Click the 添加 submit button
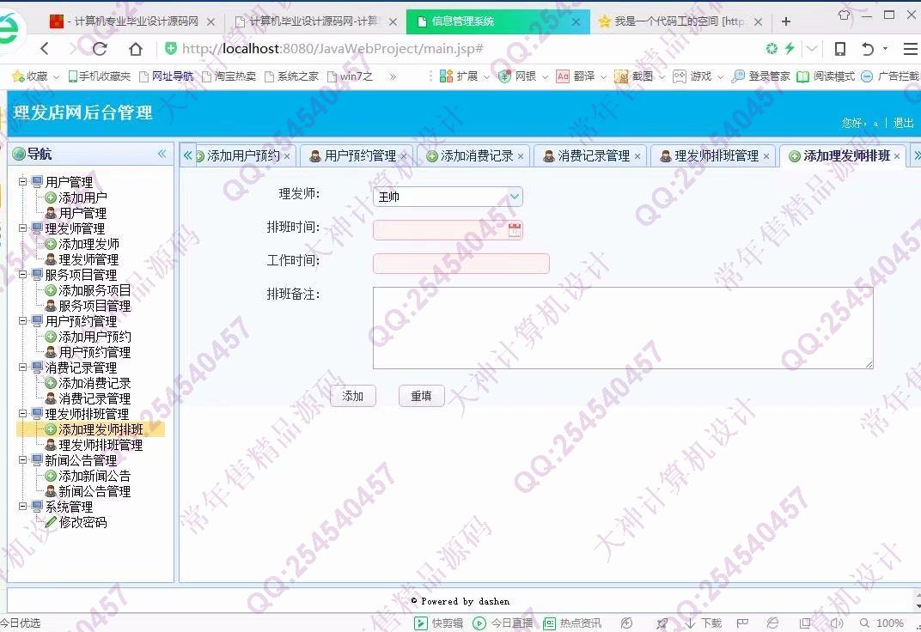This screenshot has width=921, height=632. [x=353, y=396]
